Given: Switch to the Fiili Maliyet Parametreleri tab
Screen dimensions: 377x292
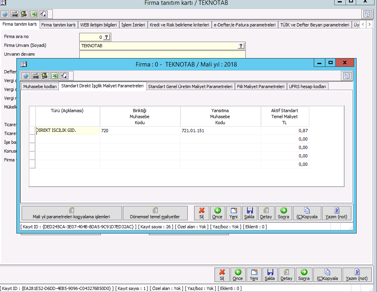Looking at the screenshot, I should [x=261, y=87].
